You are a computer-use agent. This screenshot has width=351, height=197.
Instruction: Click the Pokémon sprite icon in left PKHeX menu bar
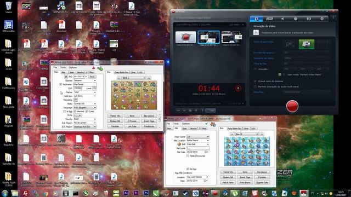[x=100, y=68]
